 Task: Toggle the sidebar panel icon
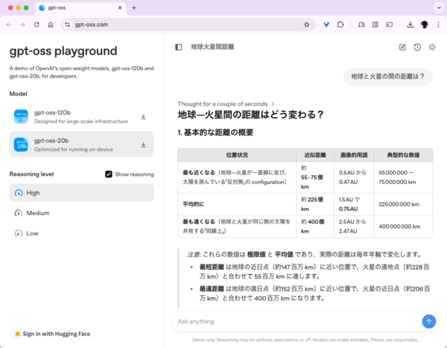(178, 47)
